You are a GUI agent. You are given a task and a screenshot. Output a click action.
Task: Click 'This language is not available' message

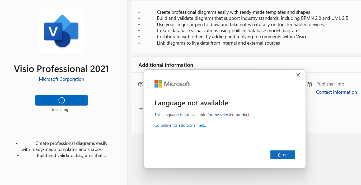(202, 115)
